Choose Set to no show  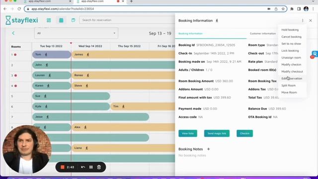(x=291, y=44)
